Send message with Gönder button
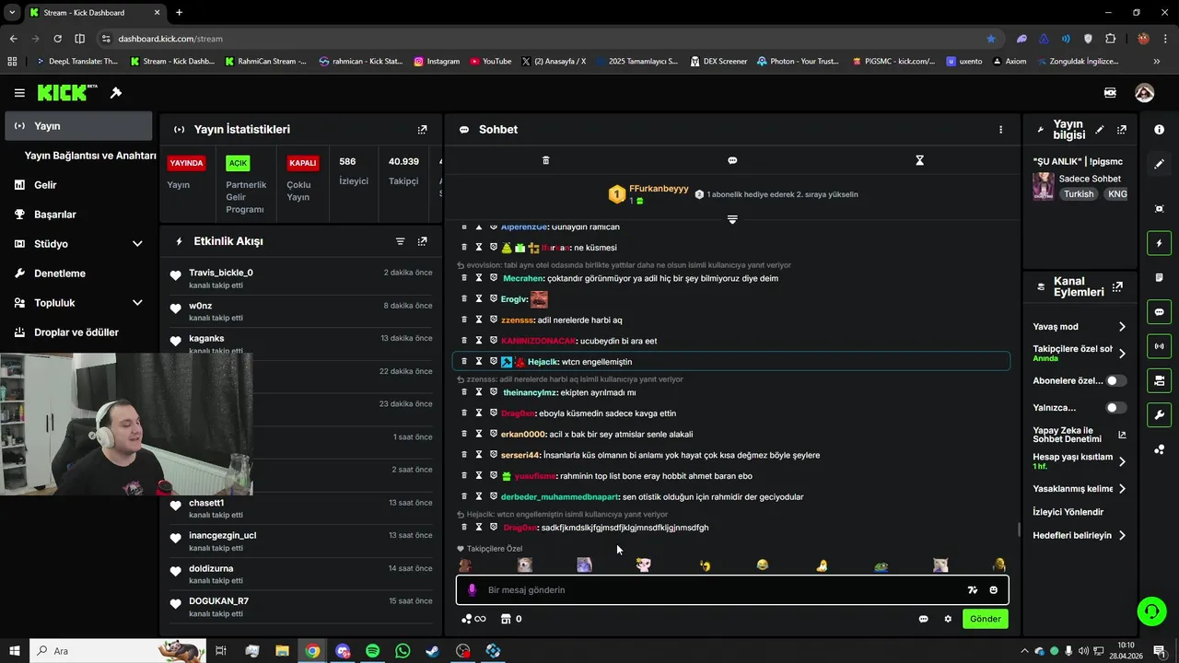 (x=985, y=619)
